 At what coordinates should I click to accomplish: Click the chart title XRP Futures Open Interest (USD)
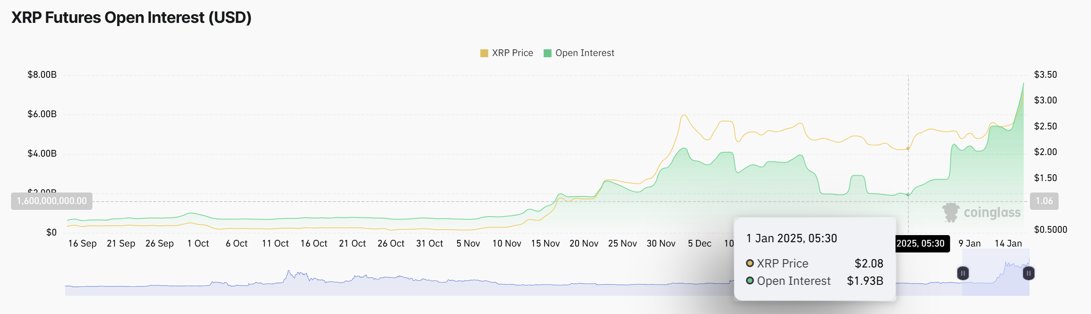click(x=131, y=17)
